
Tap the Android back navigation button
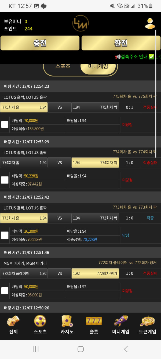pyautogui.click(x=126, y=349)
